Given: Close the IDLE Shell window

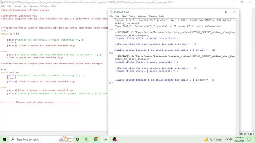Looking at the screenshot, I should tap(235, 12).
